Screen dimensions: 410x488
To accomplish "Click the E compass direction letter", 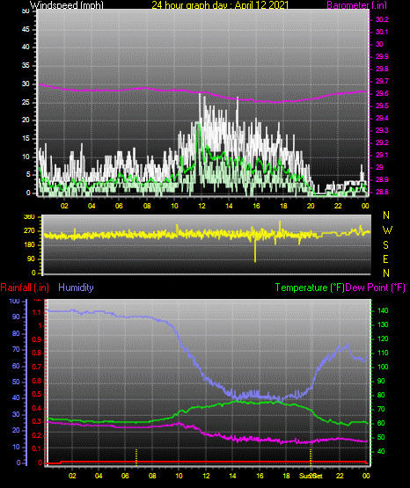I will pos(385,259).
